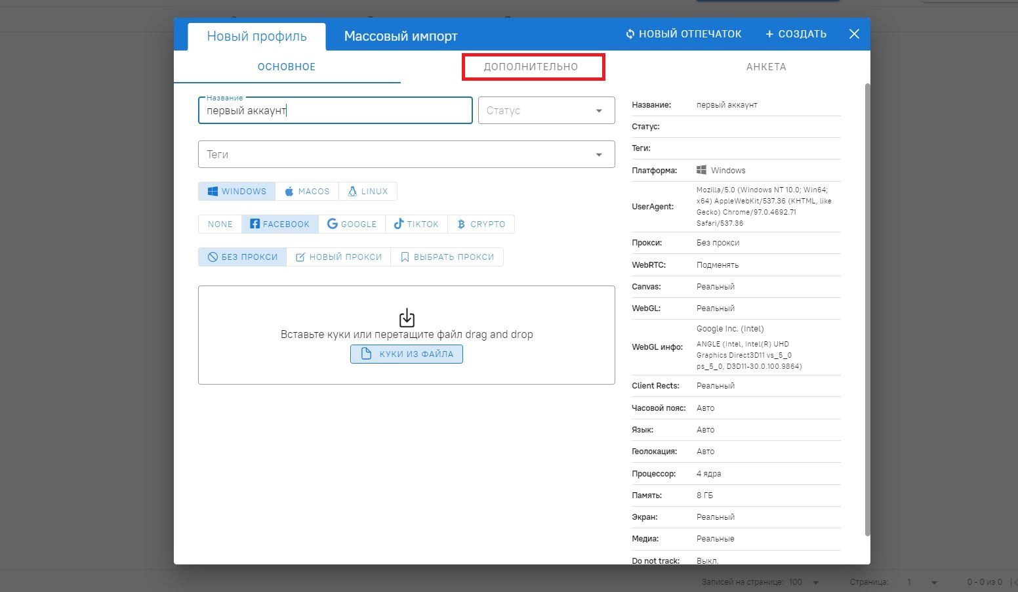1018x592 pixels.
Task: Click the Windows logo in Платформа row
Action: click(x=701, y=170)
